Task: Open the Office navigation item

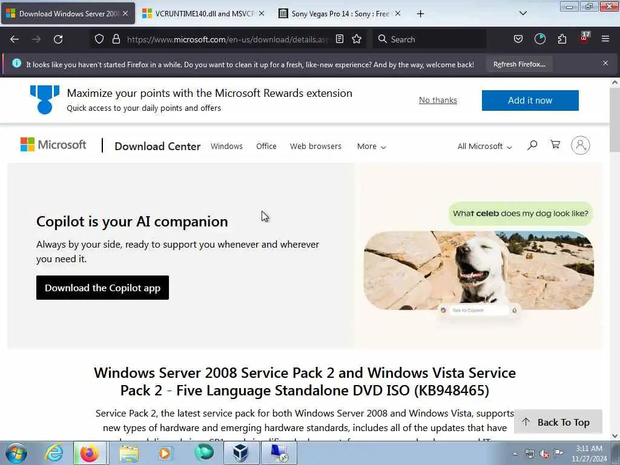Action: click(266, 147)
